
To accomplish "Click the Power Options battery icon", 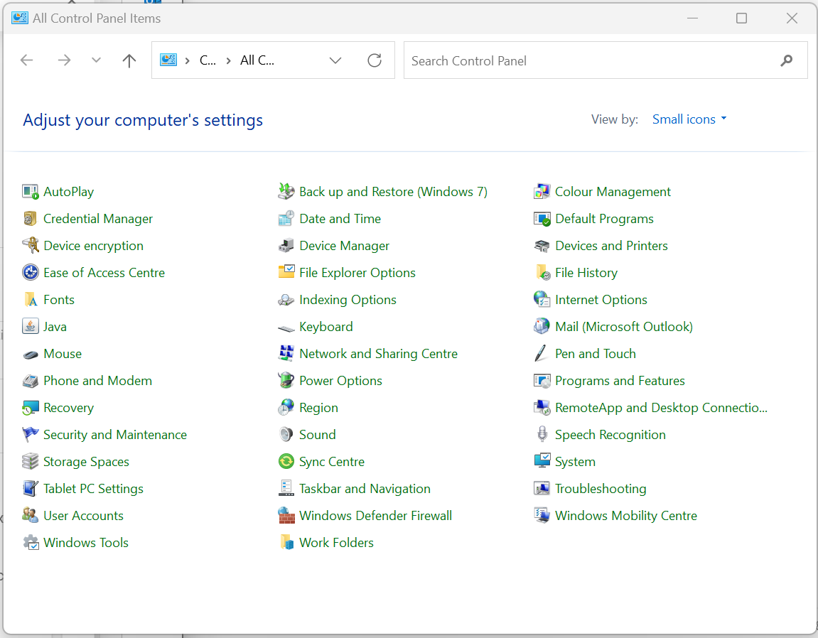I will tap(286, 381).
